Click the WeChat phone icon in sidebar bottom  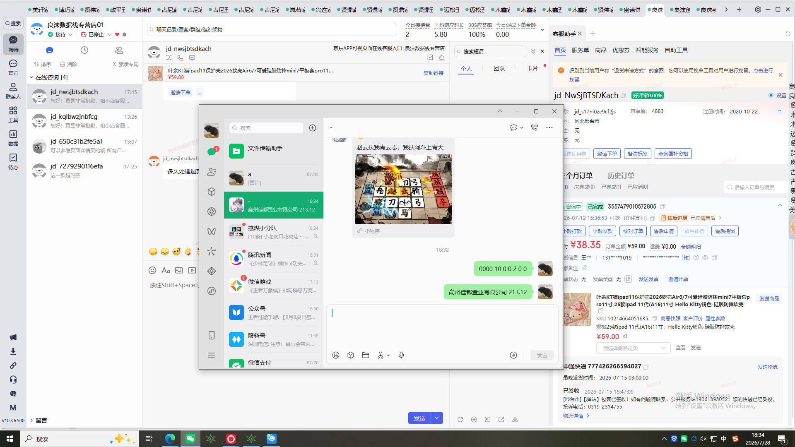212,335
